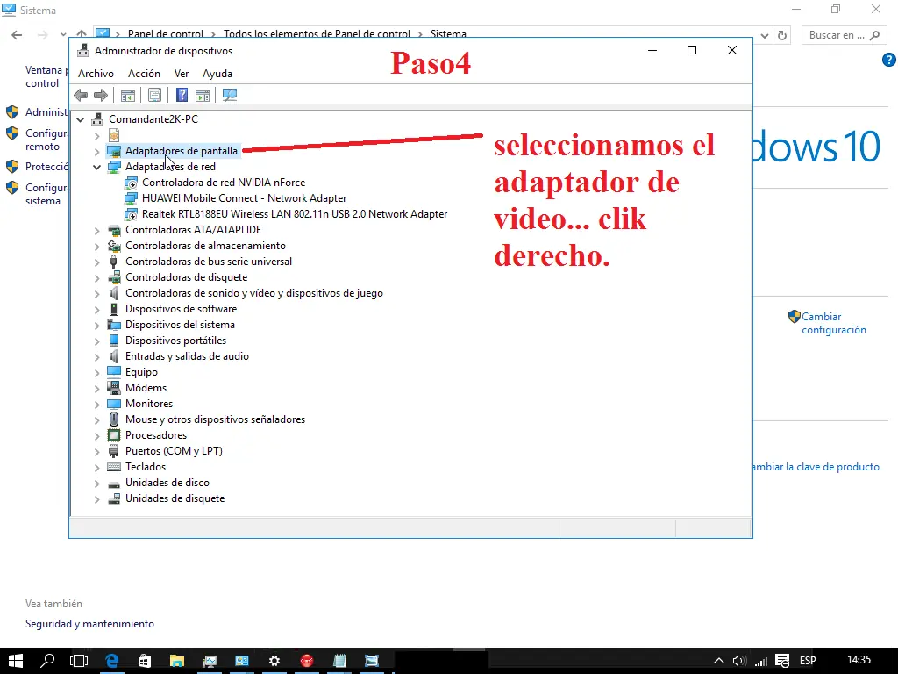Select the Monitores category

coord(149,404)
